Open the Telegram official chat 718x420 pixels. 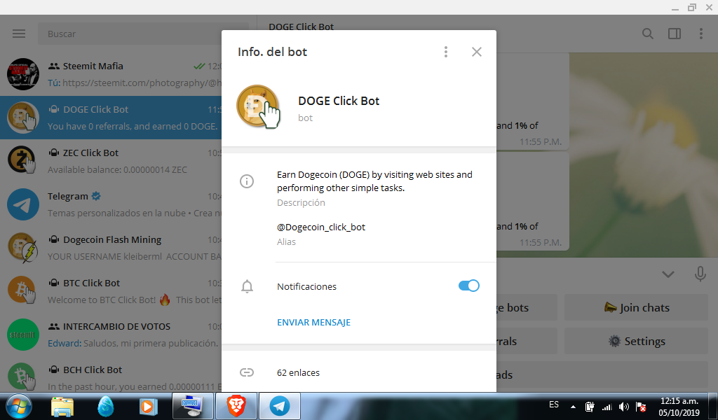111,204
